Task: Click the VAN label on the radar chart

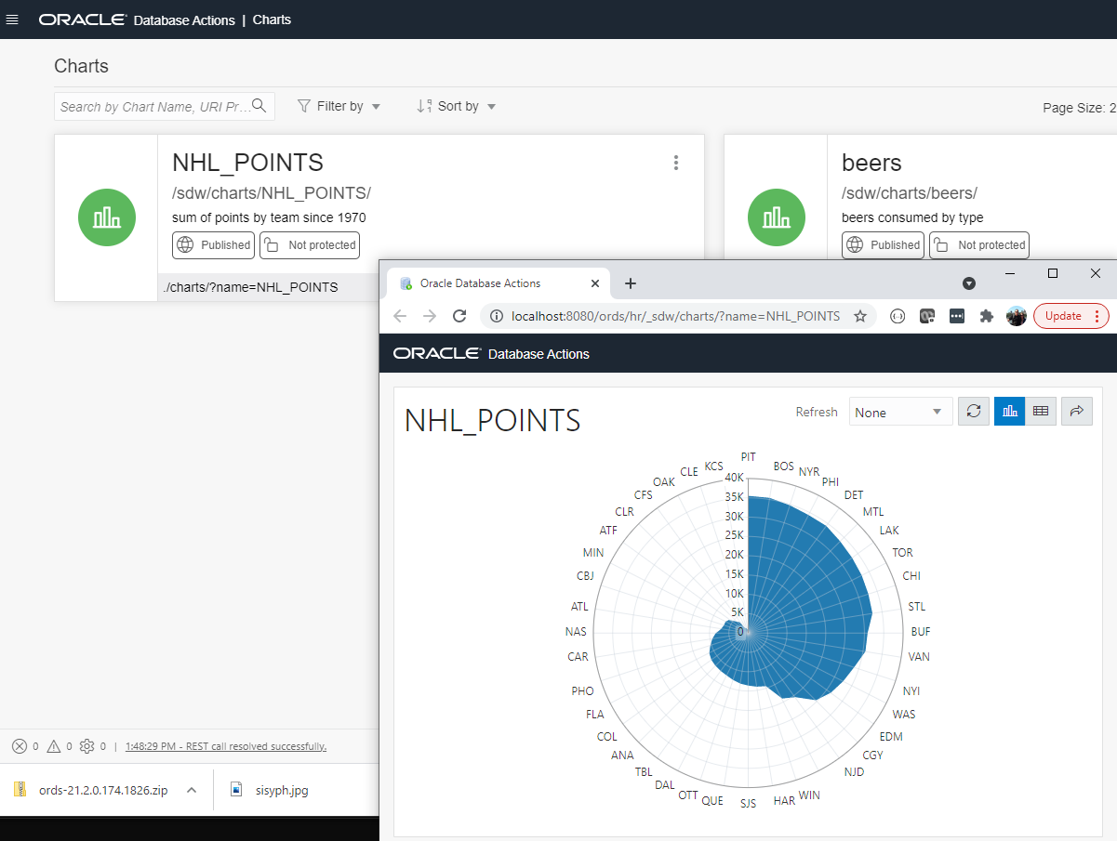Action: click(x=919, y=657)
